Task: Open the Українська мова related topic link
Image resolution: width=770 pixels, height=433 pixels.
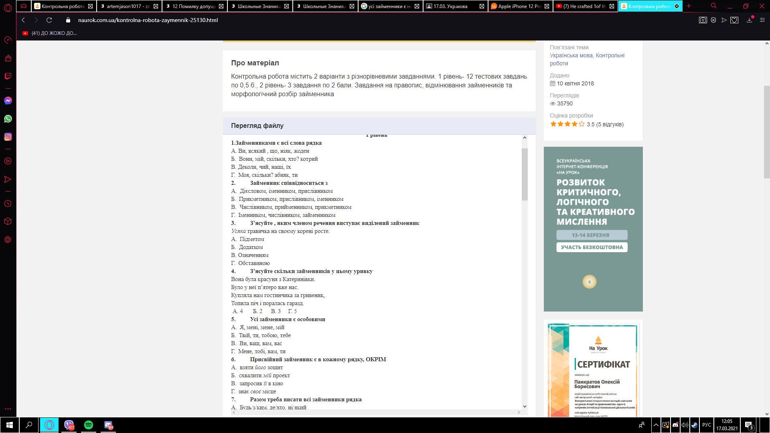Action: pyautogui.click(x=571, y=55)
